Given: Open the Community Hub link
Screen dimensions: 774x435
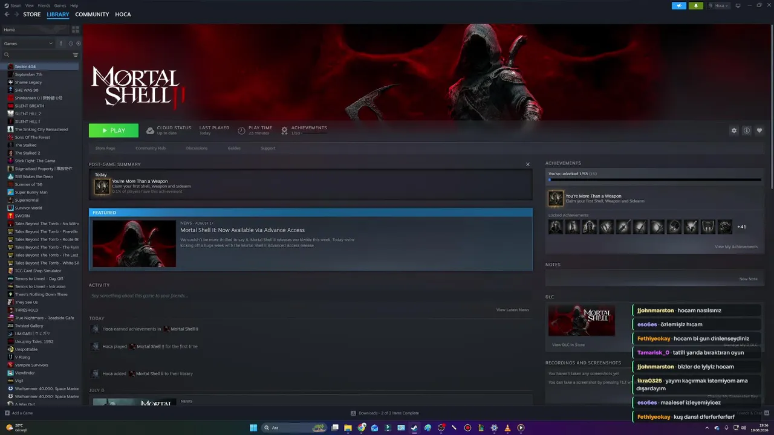Looking at the screenshot, I should pos(151,148).
